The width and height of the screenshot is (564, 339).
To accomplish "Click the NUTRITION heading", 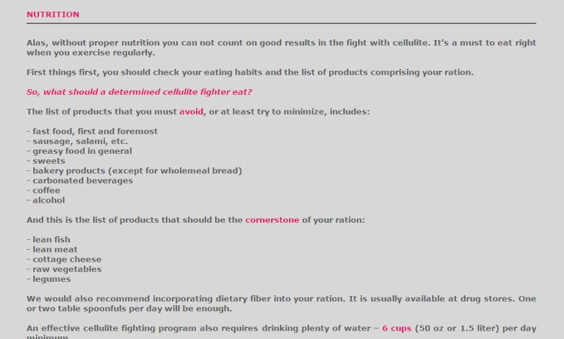I will [53, 14].
